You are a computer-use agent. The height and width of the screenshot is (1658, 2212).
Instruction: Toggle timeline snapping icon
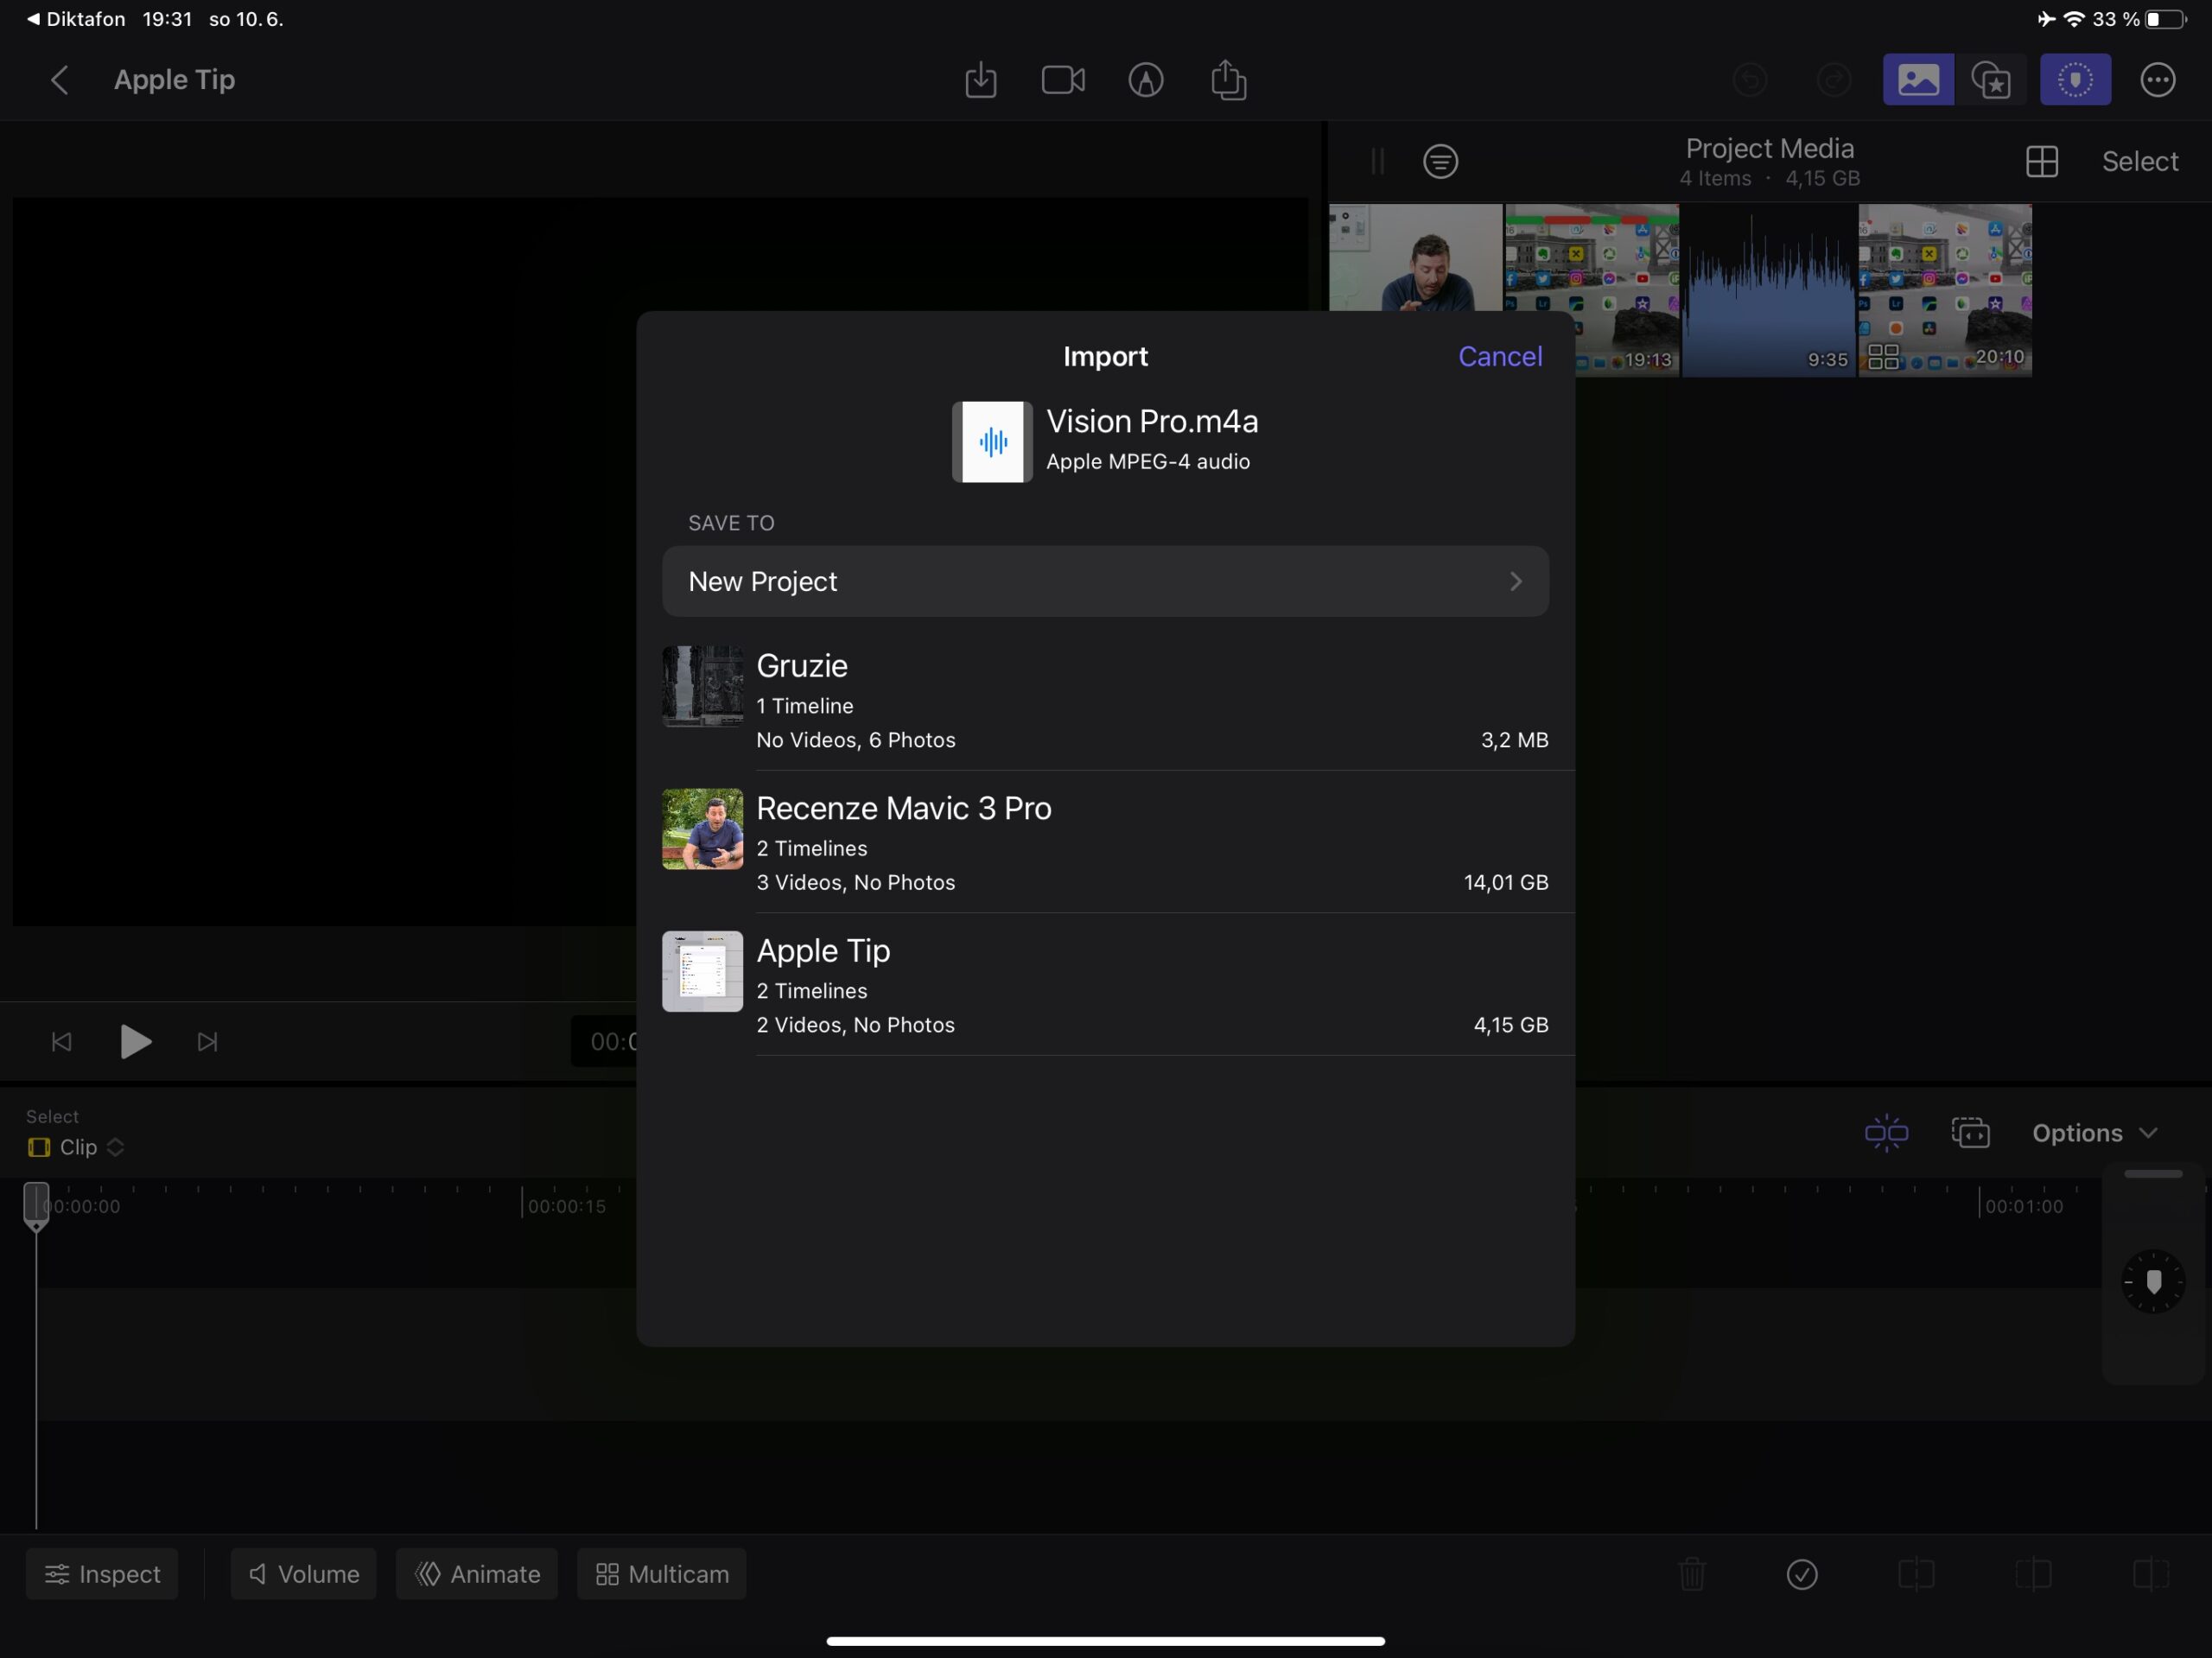pyautogui.click(x=1886, y=1133)
